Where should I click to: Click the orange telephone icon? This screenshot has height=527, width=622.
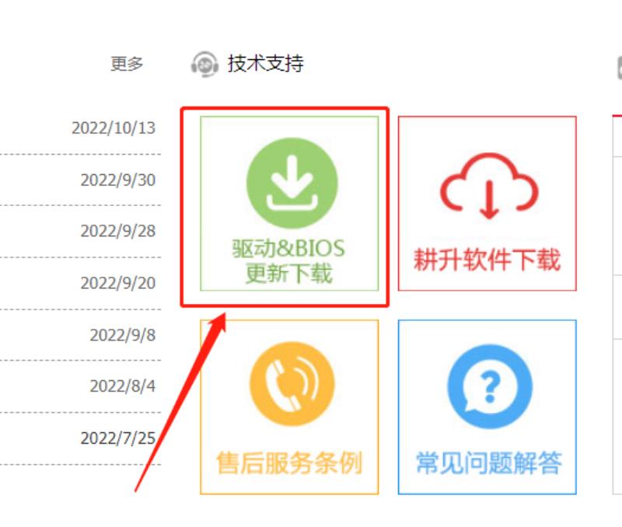click(x=292, y=384)
